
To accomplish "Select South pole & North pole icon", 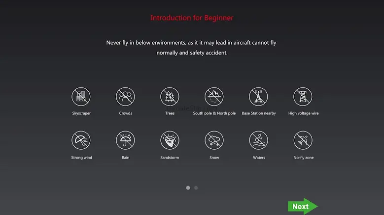I will click(214, 97).
